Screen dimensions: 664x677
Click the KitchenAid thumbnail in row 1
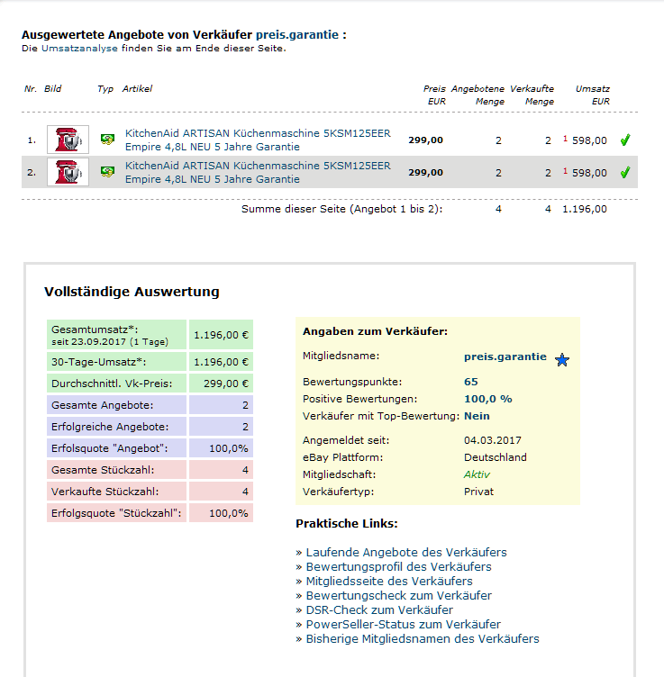(68, 140)
